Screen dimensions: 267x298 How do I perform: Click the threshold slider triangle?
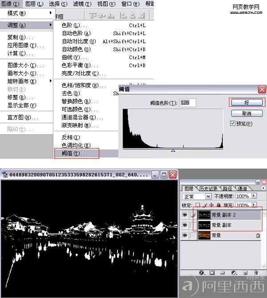[x=173, y=150]
